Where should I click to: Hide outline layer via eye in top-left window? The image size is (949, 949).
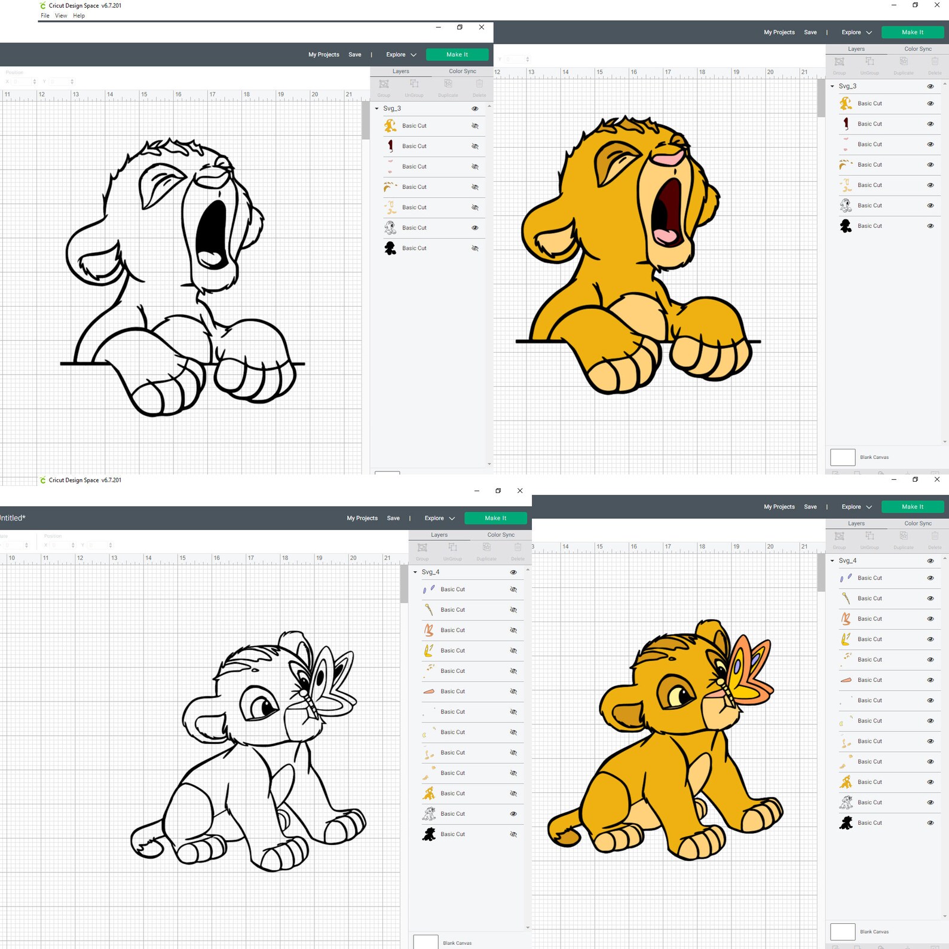click(x=475, y=228)
